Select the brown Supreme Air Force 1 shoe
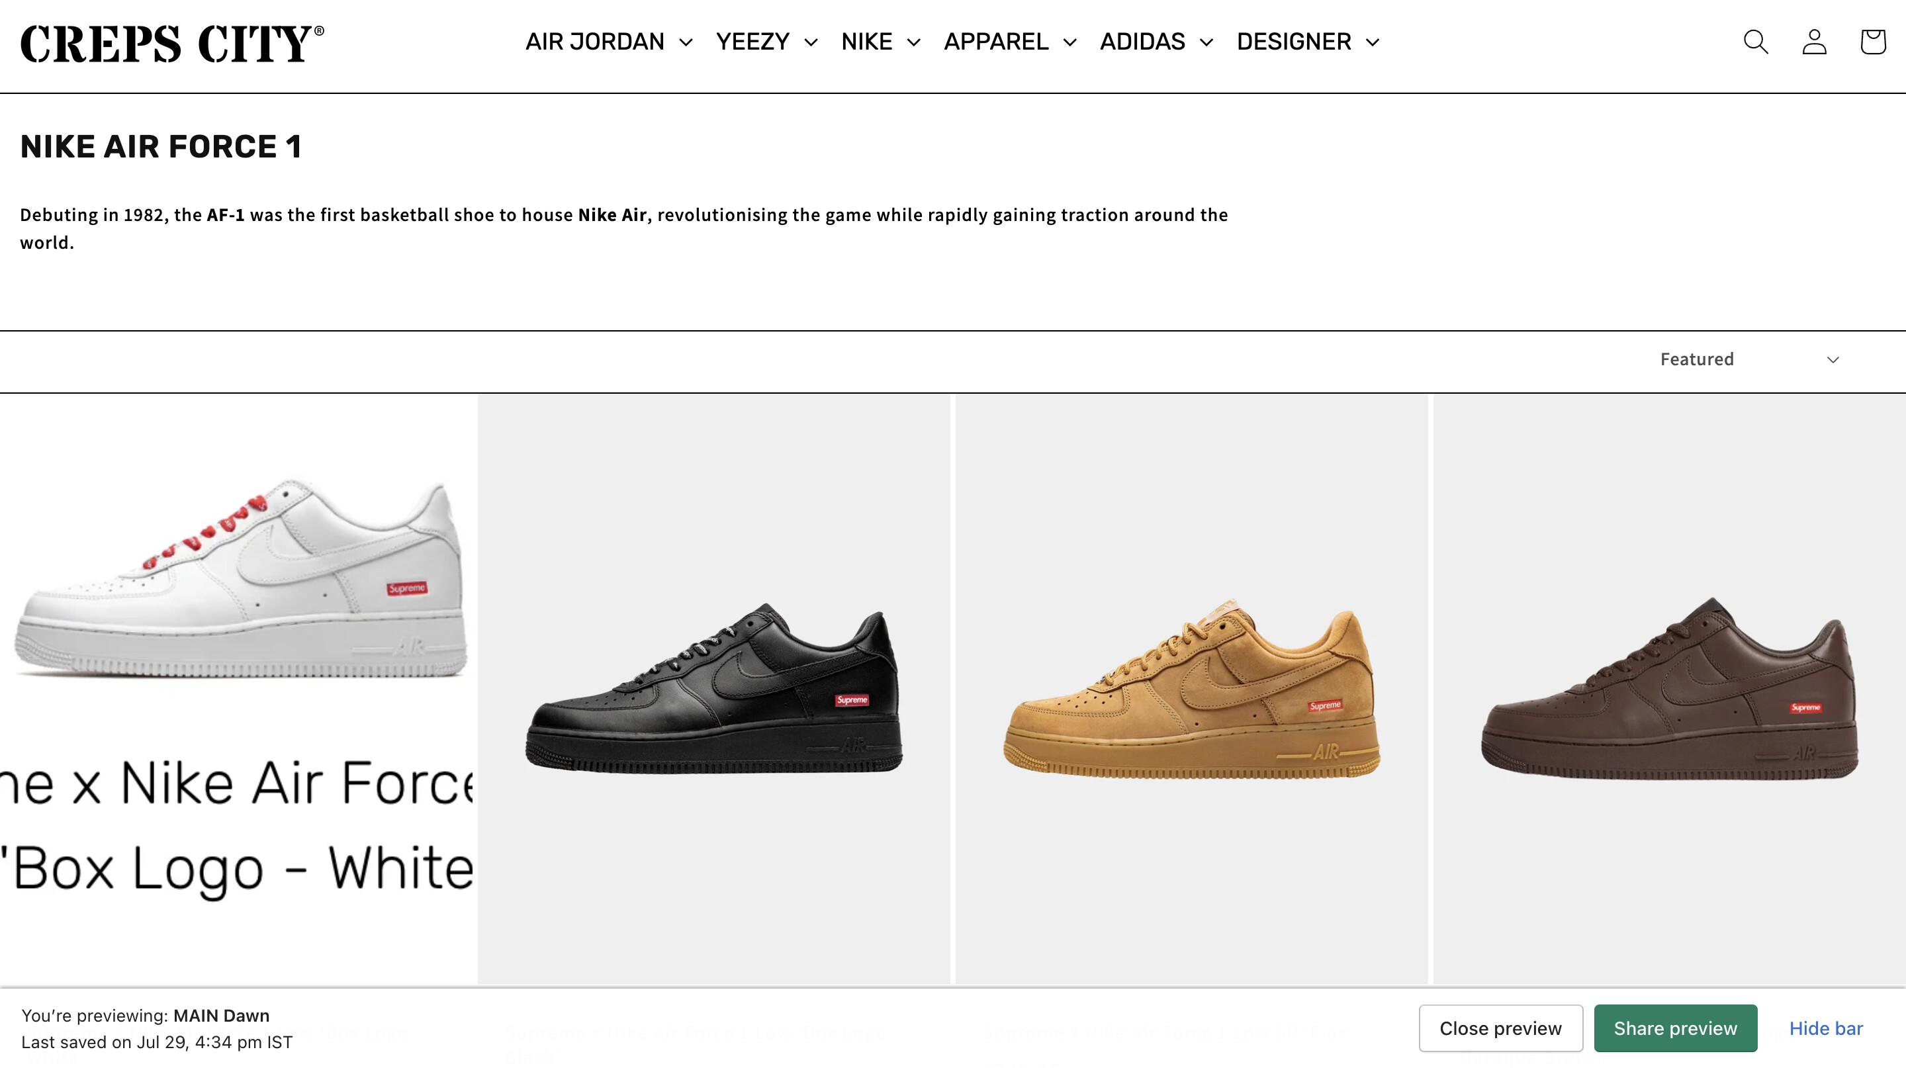Screen dimensions: 1906x1068 point(1669,688)
